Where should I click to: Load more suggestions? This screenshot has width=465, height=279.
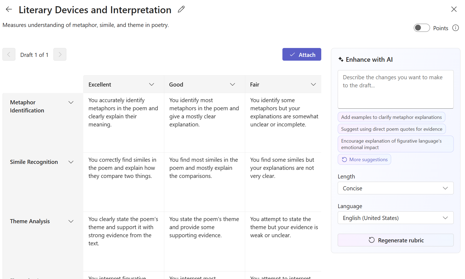[364, 159]
